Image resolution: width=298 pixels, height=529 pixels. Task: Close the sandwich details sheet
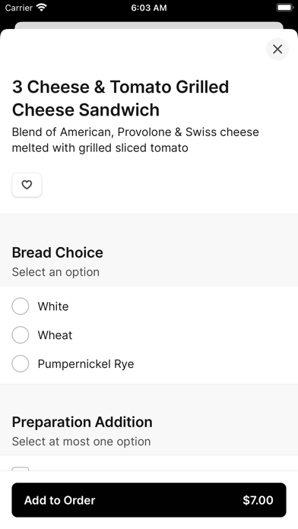277,49
